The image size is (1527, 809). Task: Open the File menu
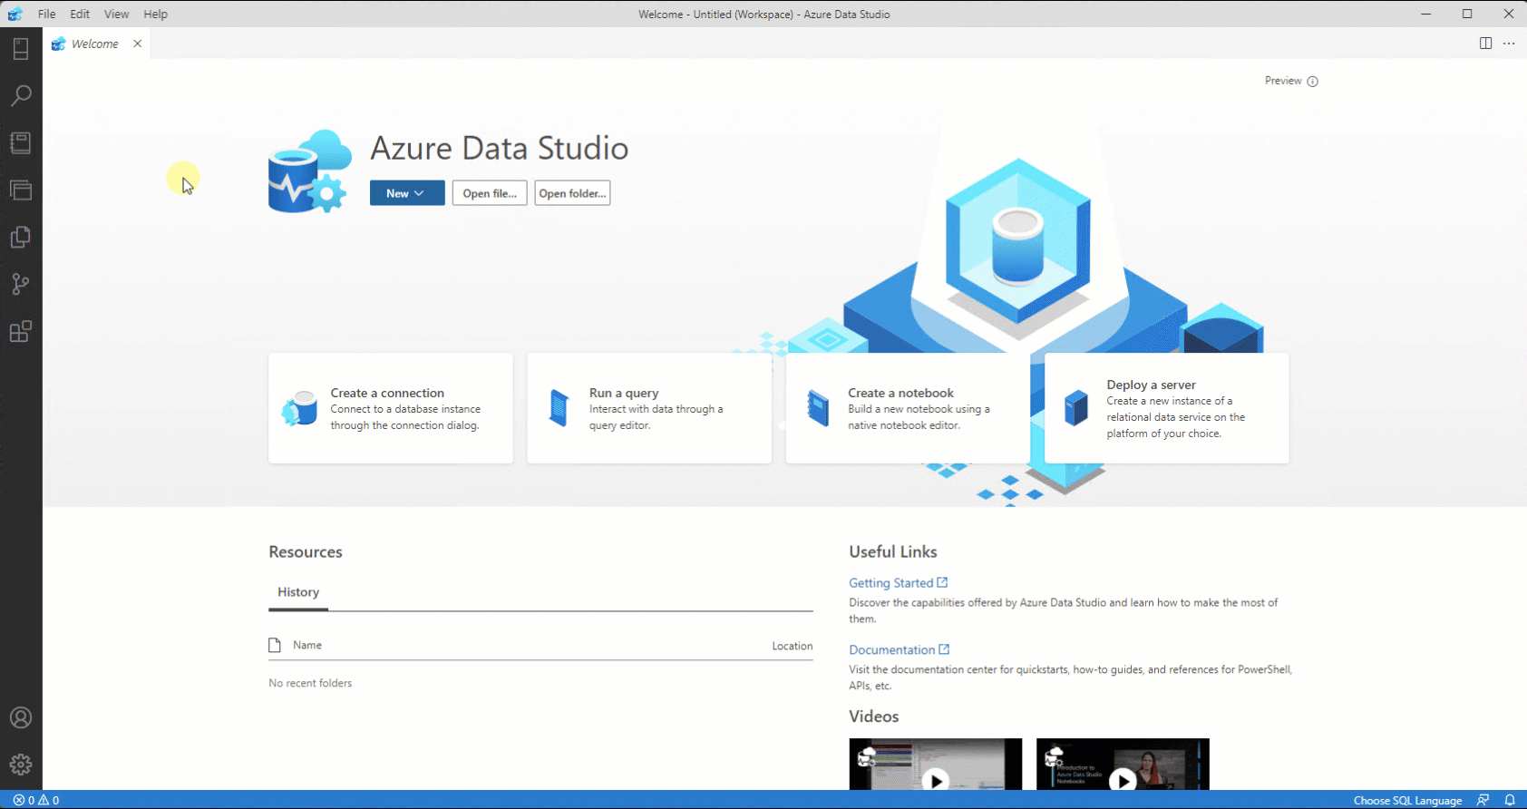[x=46, y=14]
